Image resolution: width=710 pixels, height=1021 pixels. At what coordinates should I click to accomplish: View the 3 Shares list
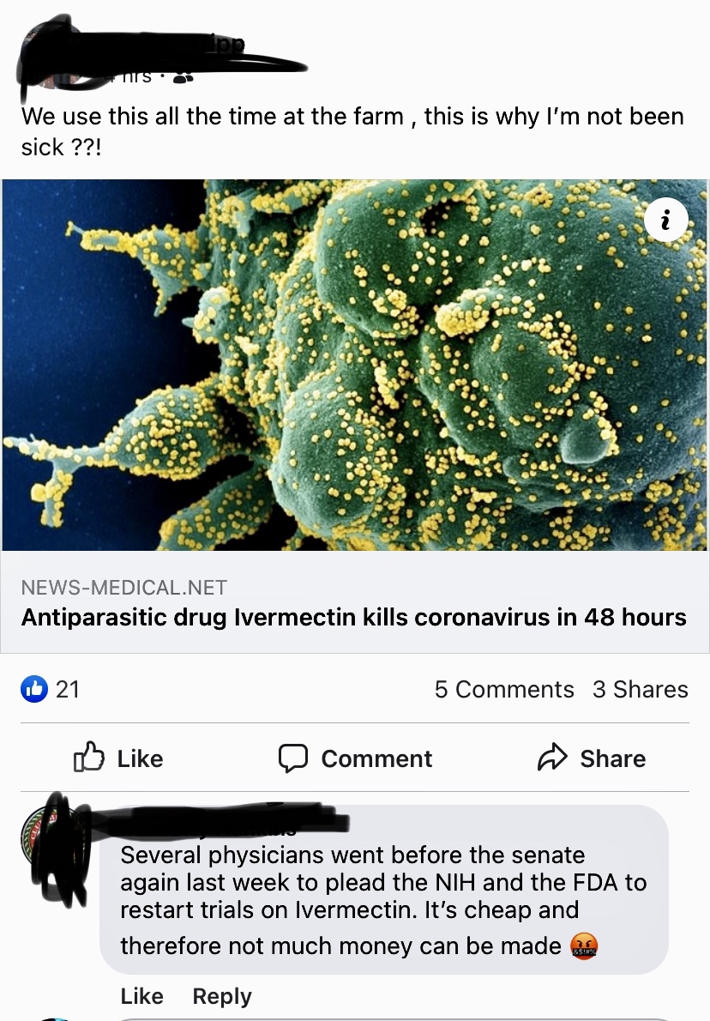pos(641,689)
